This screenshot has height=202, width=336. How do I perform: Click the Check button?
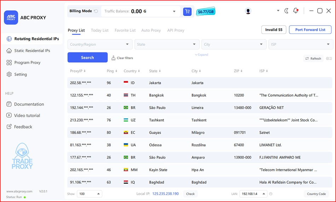[190, 194]
